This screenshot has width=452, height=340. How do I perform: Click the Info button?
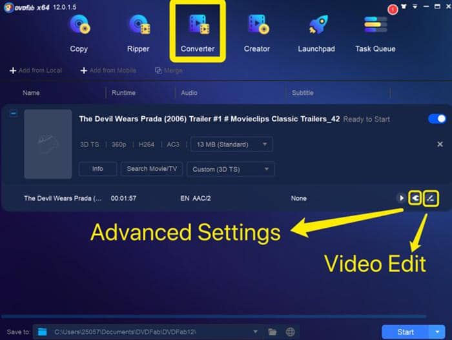pyautogui.click(x=98, y=169)
